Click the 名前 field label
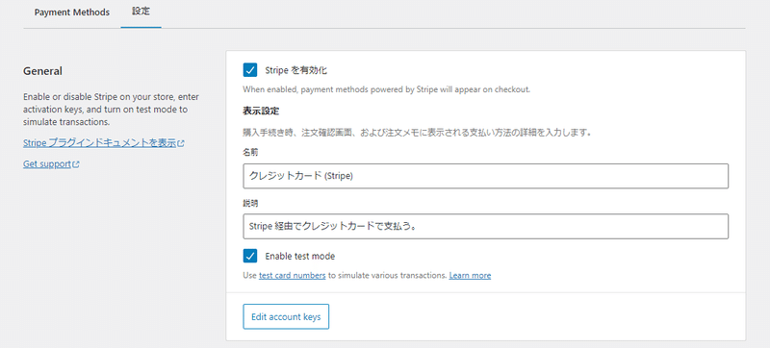The image size is (770, 348). coord(250,153)
